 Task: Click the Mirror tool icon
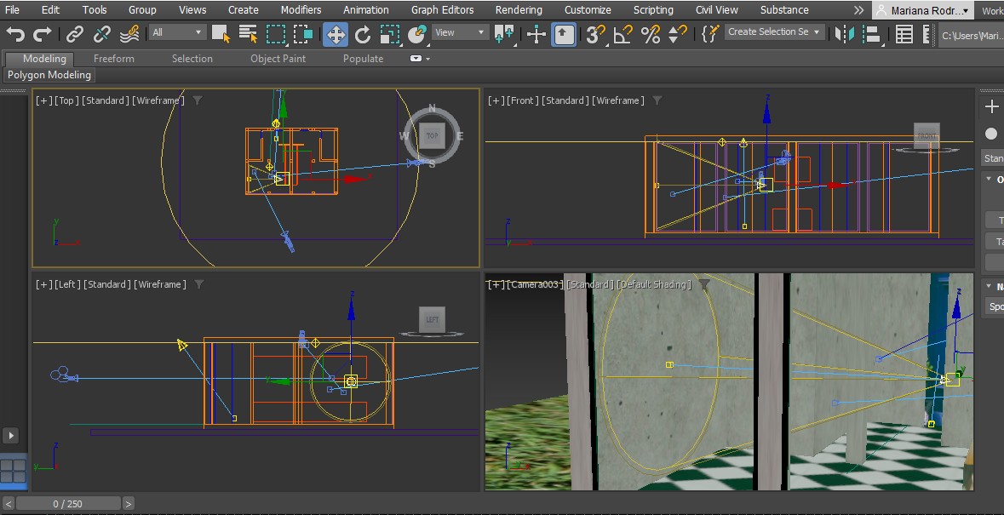(844, 34)
